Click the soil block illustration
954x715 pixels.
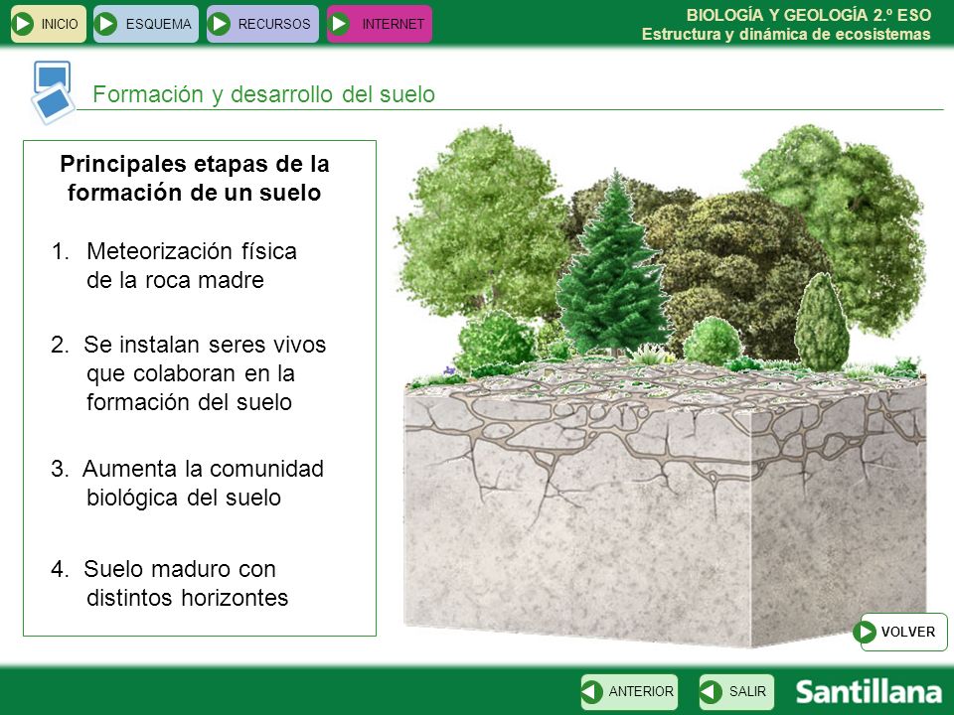tap(665, 501)
